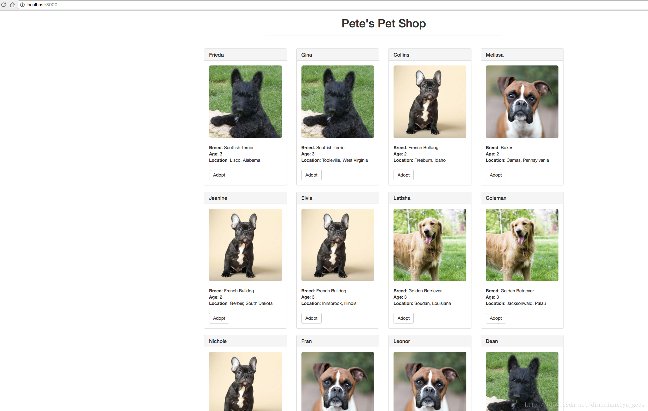Click Frieda's Scottish Terrier photo
The height and width of the screenshot is (411, 648).
[245, 102]
